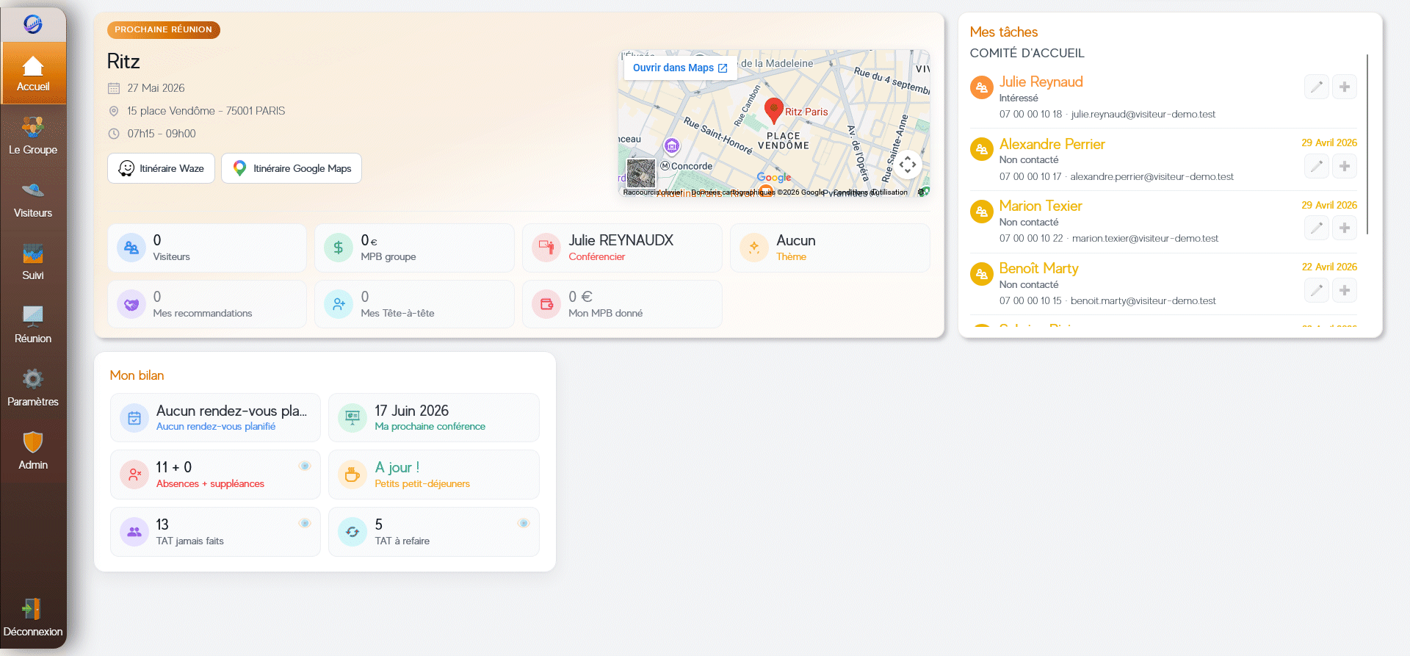Edit Marion Texier task with pencil

coord(1317,228)
